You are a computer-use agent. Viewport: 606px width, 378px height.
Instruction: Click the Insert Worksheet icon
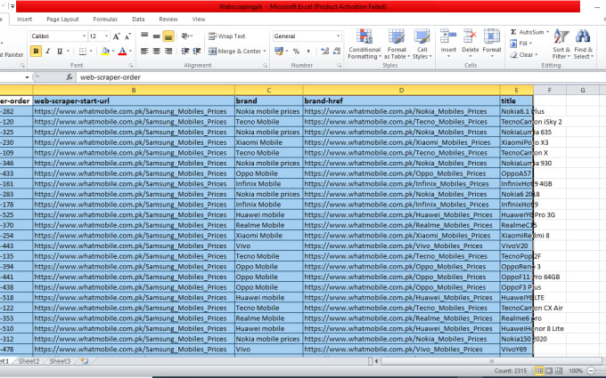(x=85, y=361)
